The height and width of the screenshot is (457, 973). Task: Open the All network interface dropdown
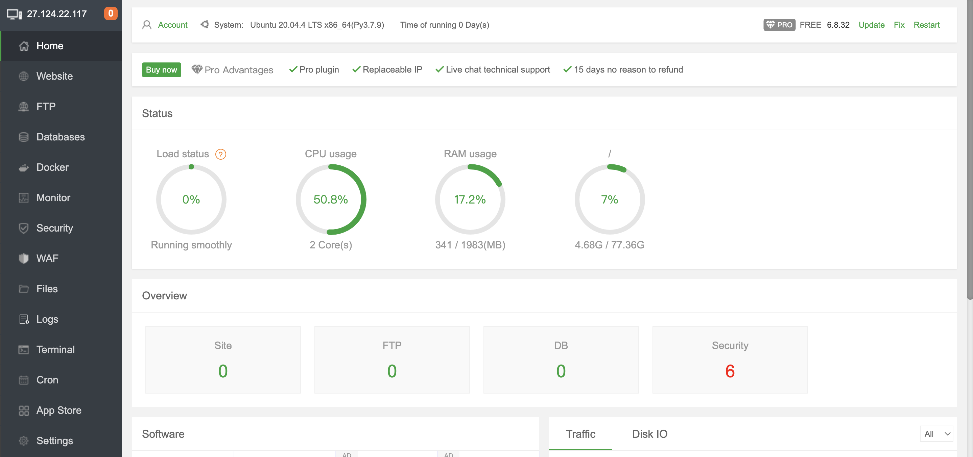(936, 434)
